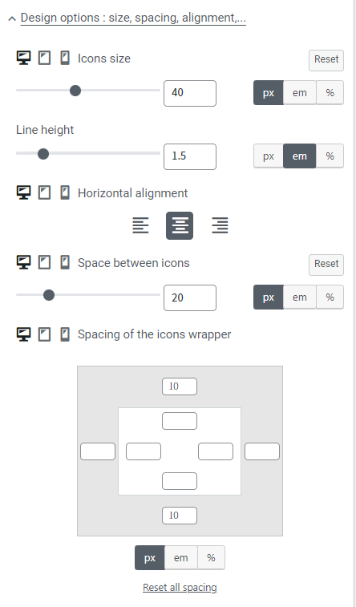This screenshot has height=607, width=356.
Task: Focus the top margin field showing 10
Action: click(179, 386)
